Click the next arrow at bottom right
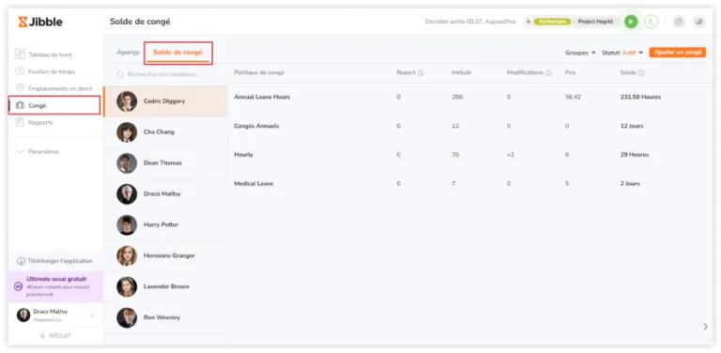Image resolution: width=721 pixels, height=353 pixels. pyautogui.click(x=705, y=327)
